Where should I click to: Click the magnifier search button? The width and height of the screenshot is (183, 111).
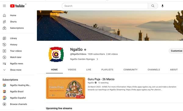153,6
